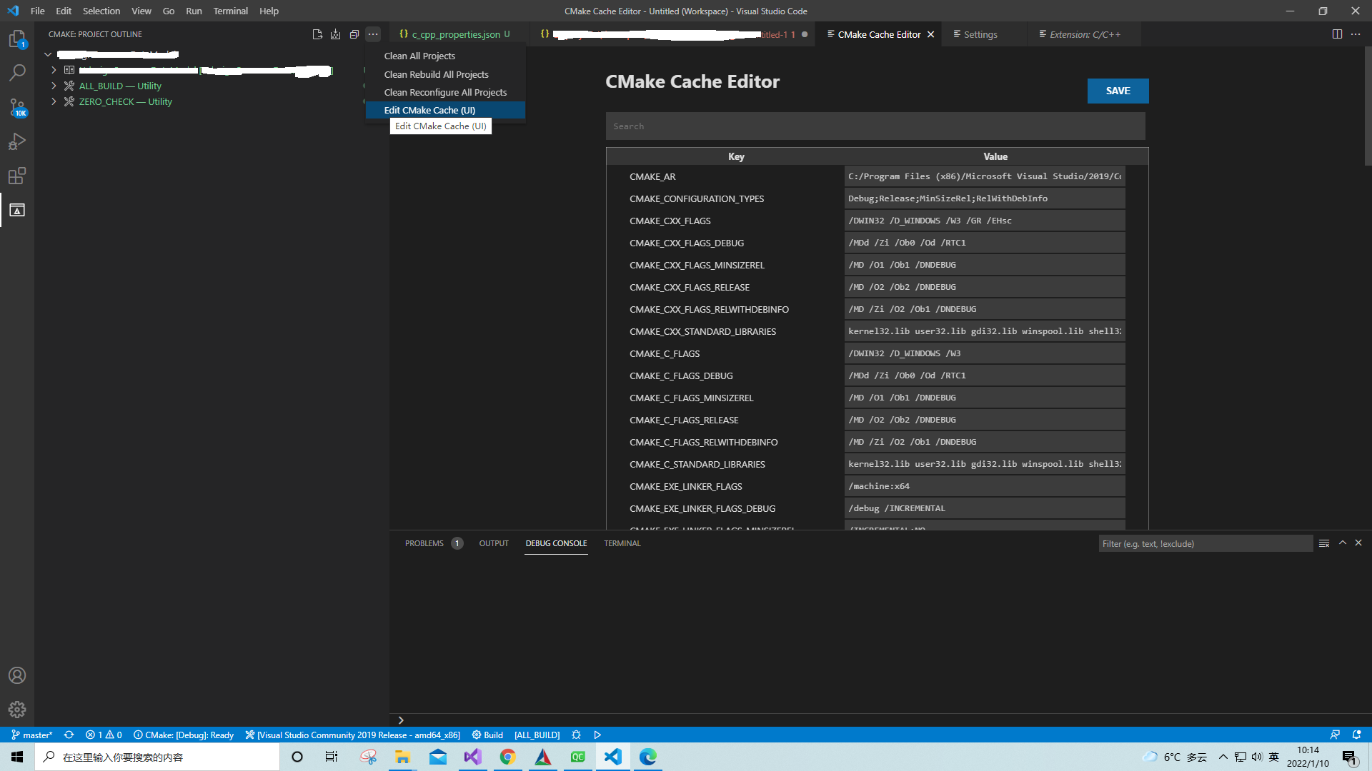Open the Search view in activity bar
The image size is (1372, 771).
pyautogui.click(x=17, y=73)
